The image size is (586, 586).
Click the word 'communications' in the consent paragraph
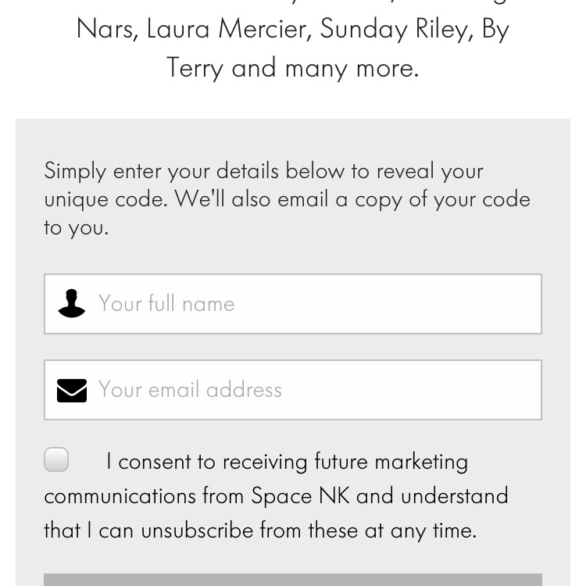click(x=120, y=496)
